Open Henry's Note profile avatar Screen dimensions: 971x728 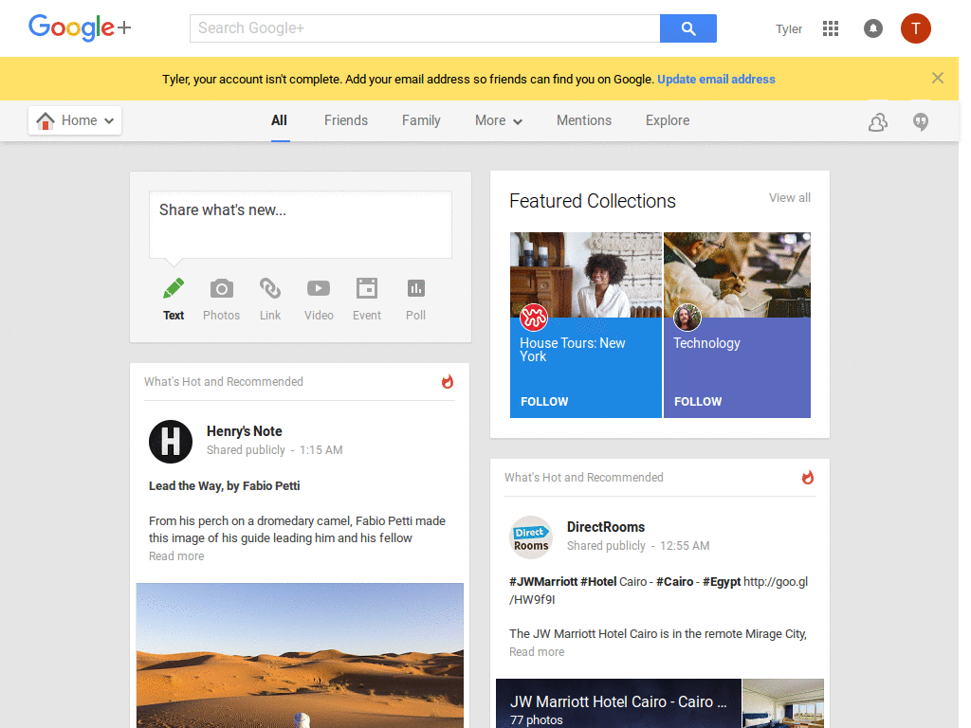point(171,442)
